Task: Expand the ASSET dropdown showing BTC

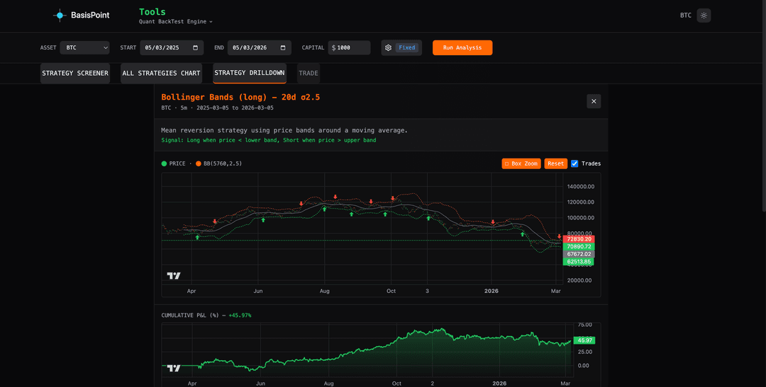Action: click(84, 48)
